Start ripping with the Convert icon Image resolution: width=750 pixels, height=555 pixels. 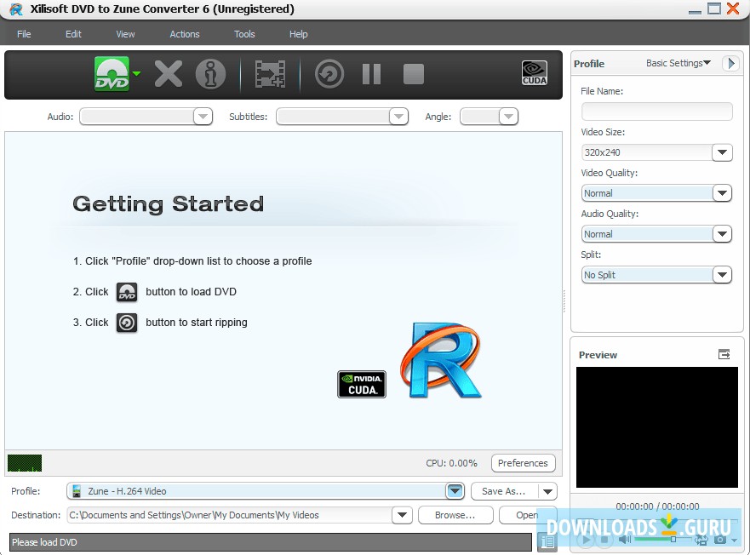[329, 74]
